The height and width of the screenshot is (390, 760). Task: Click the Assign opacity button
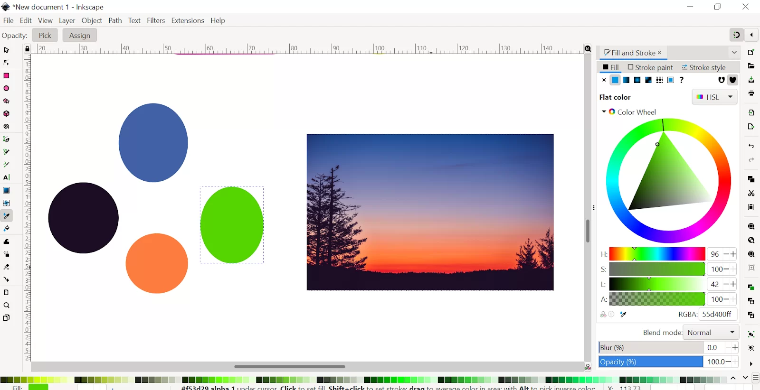tap(79, 35)
